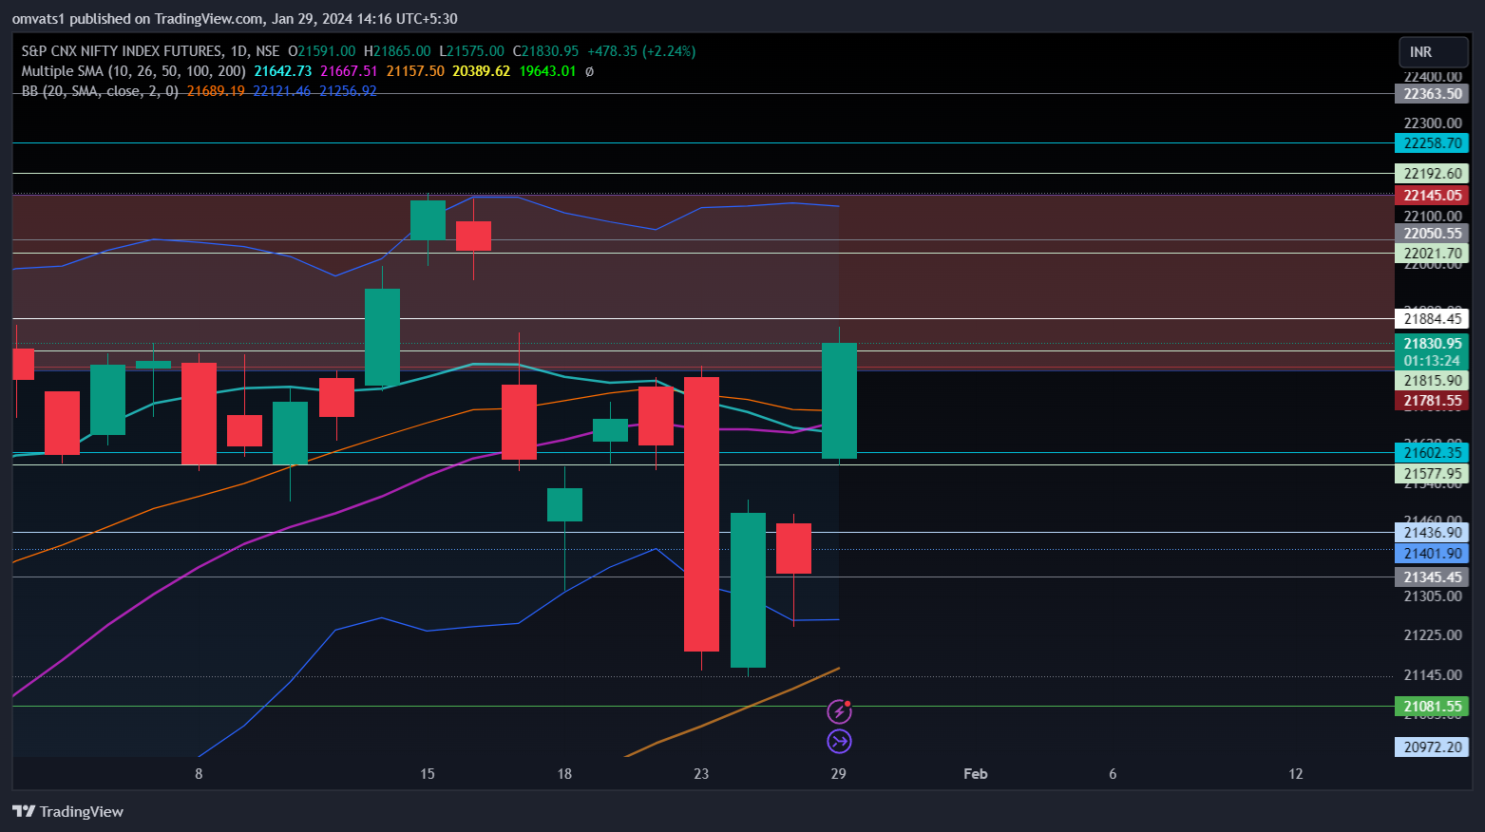Click the INR currency button
The image size is (1485, 832).
click(1434, 52)
